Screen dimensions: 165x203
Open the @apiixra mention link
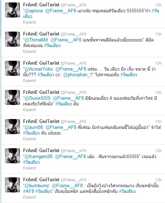click(34, 11)
